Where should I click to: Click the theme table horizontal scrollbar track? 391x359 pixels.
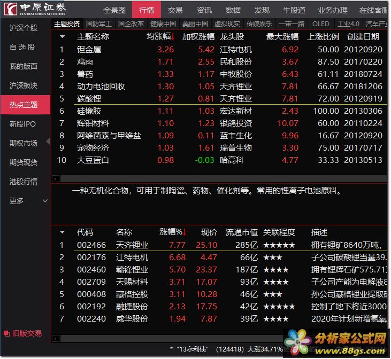click(224, 178)
